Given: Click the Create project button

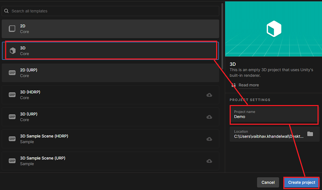Looking at the screenshot, I should [x=301, y=182].
